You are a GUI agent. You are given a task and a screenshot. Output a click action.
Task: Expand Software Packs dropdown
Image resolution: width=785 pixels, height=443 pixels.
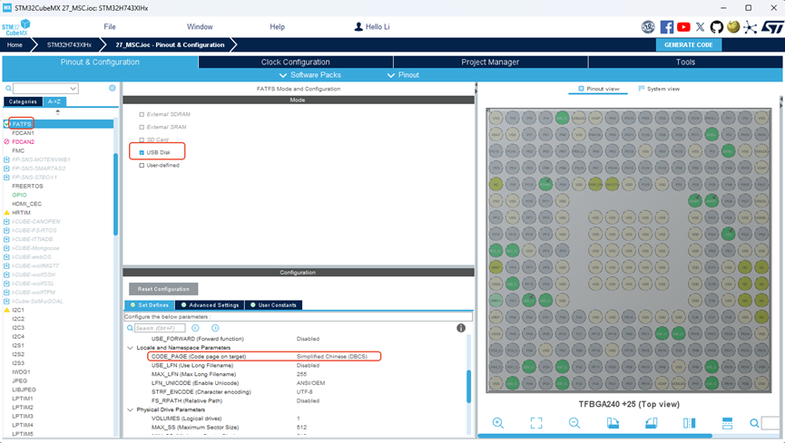[x=309, y=75]
